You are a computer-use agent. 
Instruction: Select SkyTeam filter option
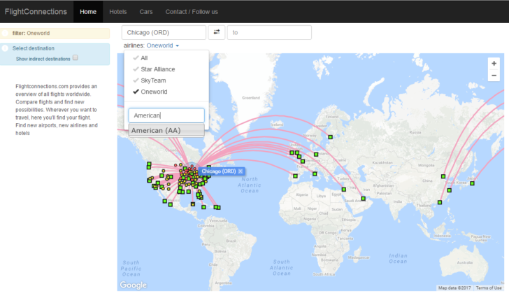(153, 80)
